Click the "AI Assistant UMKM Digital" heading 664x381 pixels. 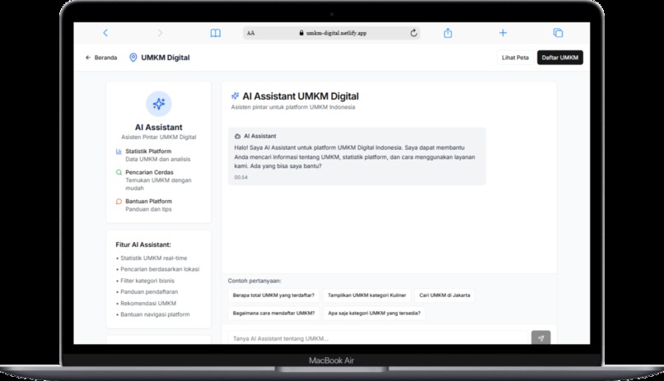click(300, 96)
